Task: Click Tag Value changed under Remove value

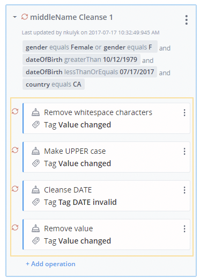Action: 78,241
